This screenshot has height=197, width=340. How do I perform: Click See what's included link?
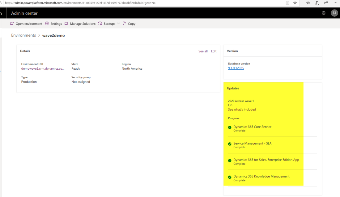point(242,109)
